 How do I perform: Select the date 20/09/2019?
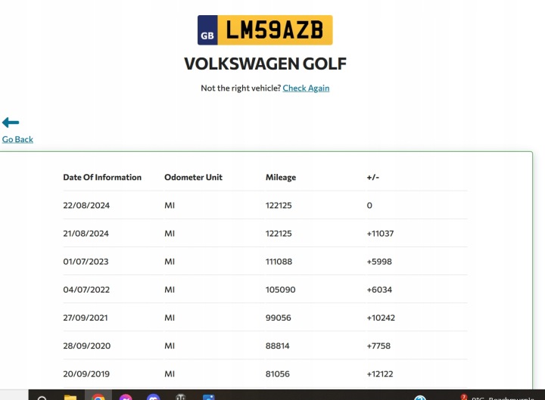[x=86, y=374]
